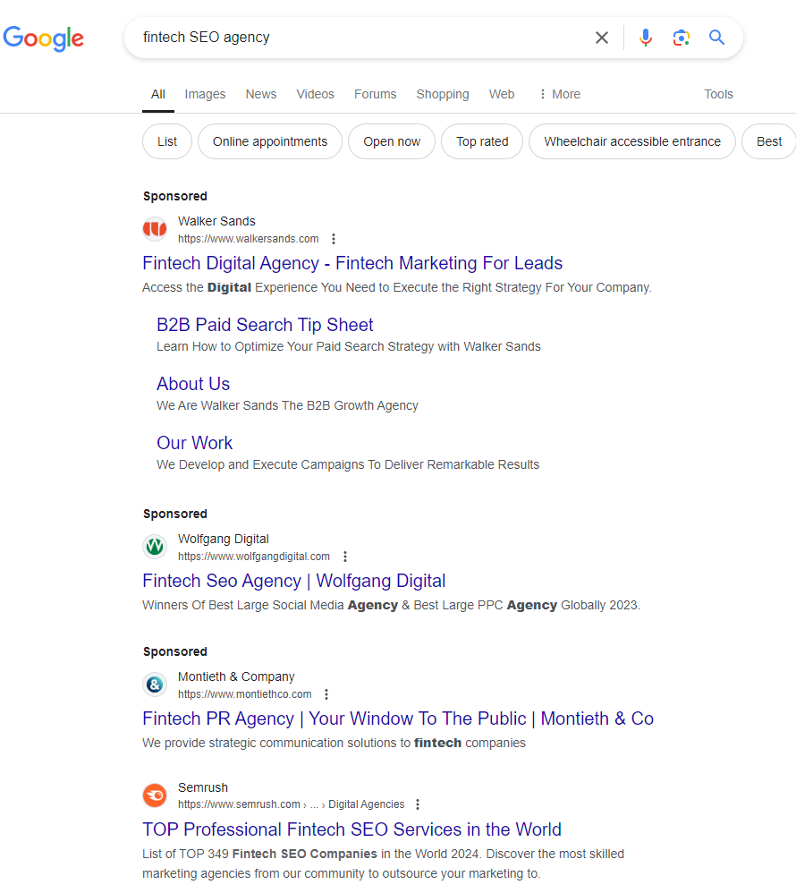
Task: Apply the Online appointments filter chip
Action: click(270, 141)
